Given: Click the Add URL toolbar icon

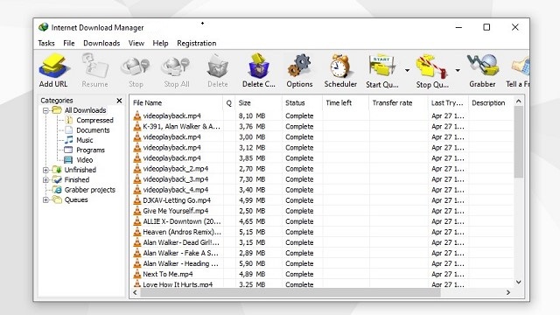Looking at the screenshot, I should point(53,66).
